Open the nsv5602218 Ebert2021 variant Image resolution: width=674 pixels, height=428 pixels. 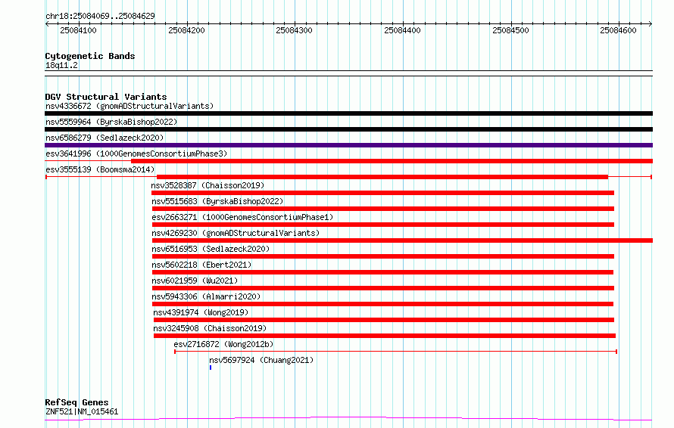coord(201,265)
